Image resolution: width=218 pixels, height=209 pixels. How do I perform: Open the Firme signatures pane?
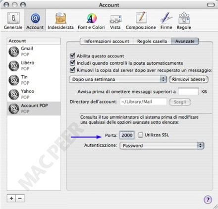(x=166, y=21)
